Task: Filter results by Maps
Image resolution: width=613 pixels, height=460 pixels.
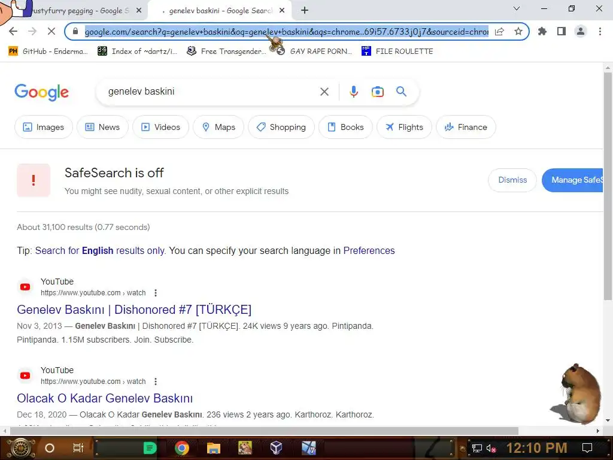Action: click(x=219, y=127)
